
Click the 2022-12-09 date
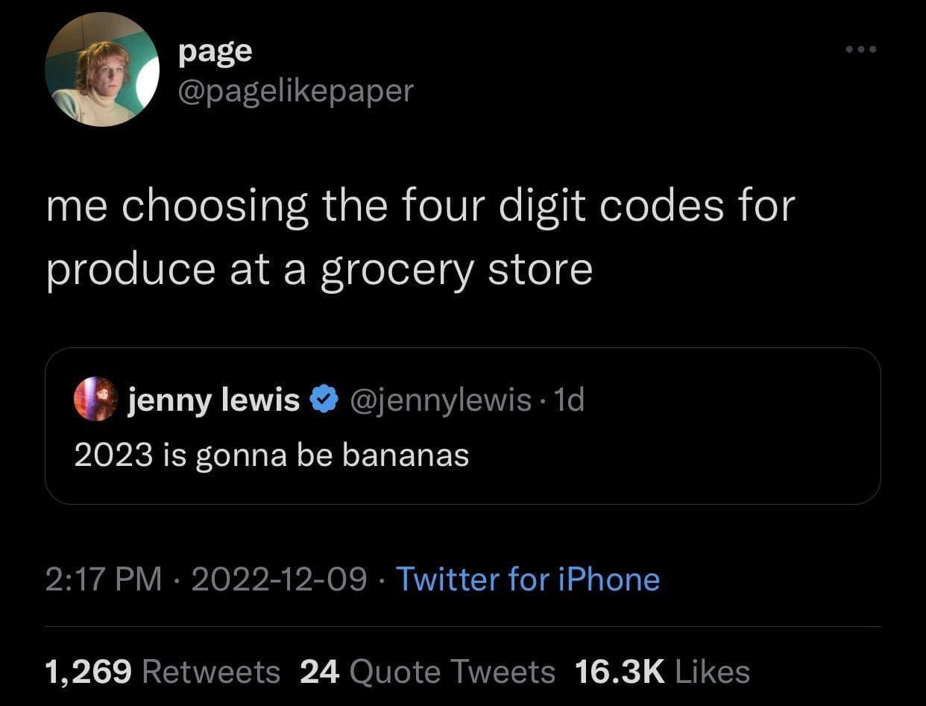click(279, 579)
